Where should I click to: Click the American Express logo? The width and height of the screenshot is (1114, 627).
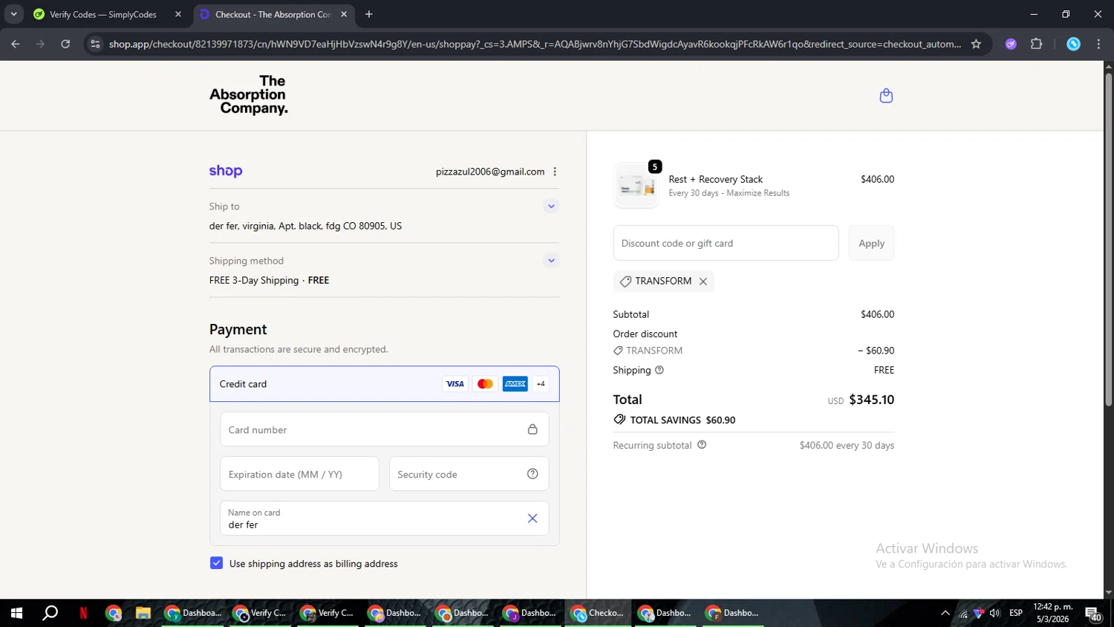[515, 384]
